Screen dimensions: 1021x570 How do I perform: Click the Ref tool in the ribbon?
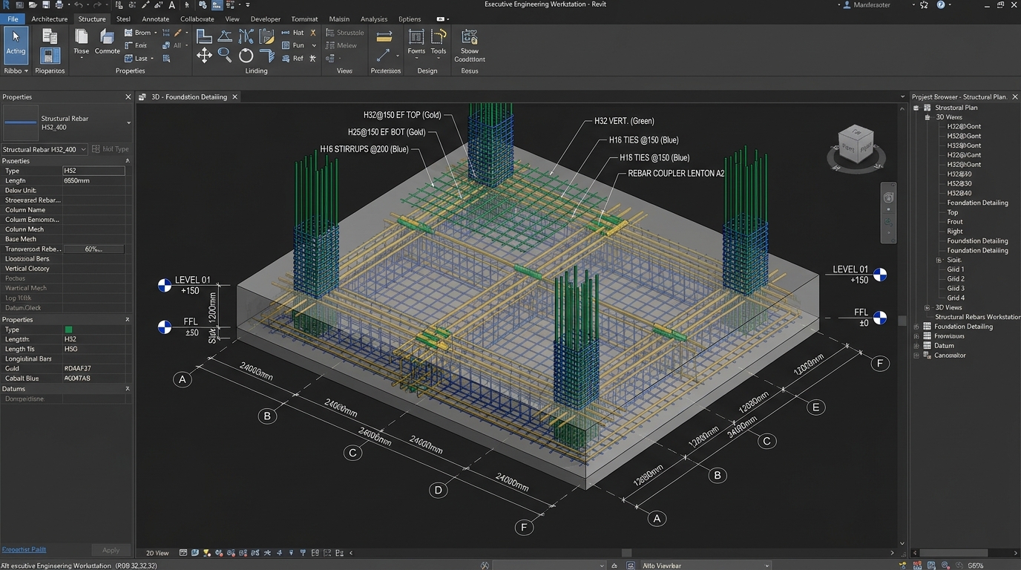click(x=293, y=58)
